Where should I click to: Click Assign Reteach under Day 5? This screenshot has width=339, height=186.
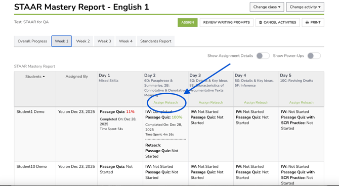(301, 102)
